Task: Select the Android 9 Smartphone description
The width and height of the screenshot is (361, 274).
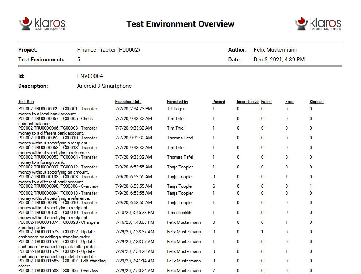Action: (x=104, y=86)
